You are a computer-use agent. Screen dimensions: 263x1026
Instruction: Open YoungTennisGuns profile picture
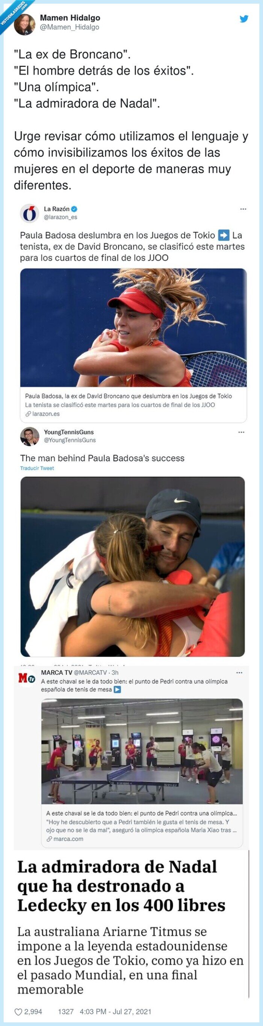pos(29,436)
